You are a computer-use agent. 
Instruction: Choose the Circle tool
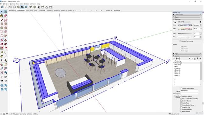tap(2, 28)
